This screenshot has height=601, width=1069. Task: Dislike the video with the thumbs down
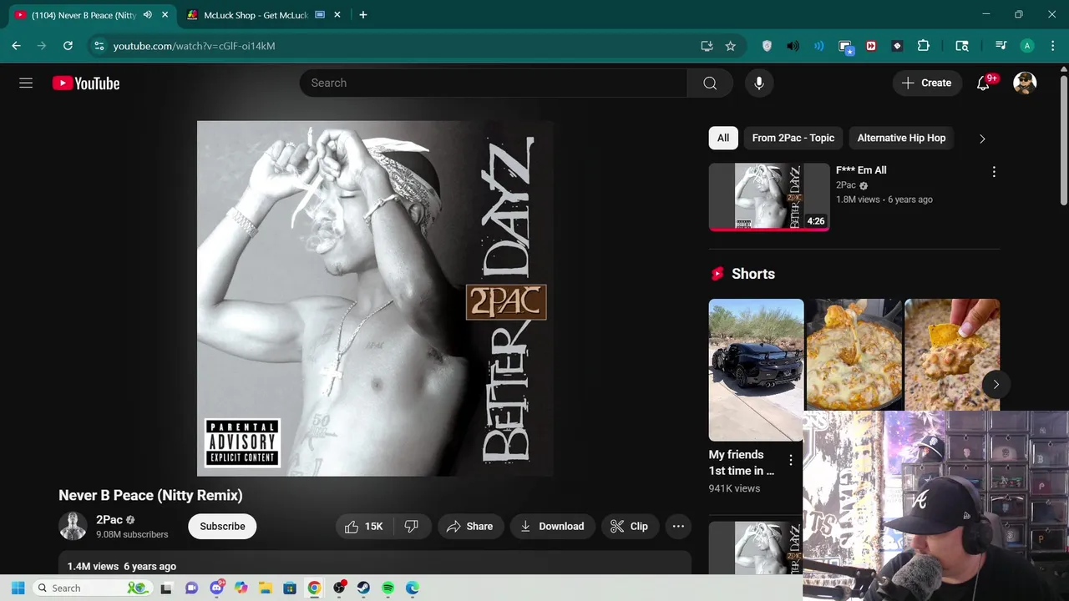point(412,526)
